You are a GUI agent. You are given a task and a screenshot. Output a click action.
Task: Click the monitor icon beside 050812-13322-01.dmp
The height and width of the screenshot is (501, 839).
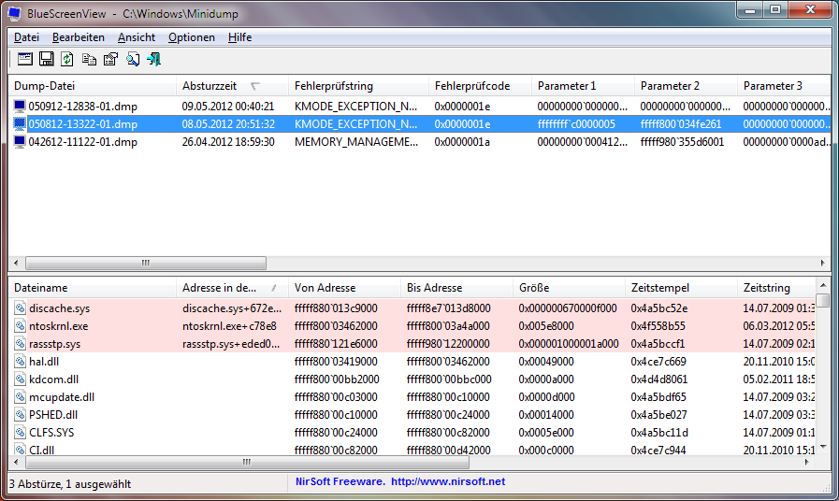point(20,124)
